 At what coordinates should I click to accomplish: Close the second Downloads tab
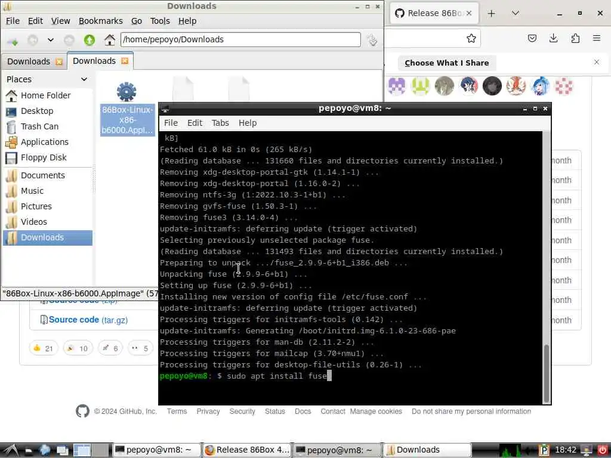pyautogui.click(x=125, y=61)
